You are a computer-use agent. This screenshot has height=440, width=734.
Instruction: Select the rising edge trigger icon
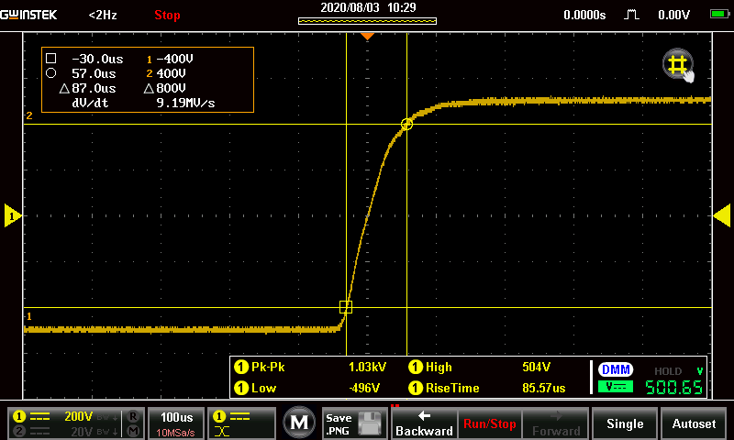[x=631, y=15]
